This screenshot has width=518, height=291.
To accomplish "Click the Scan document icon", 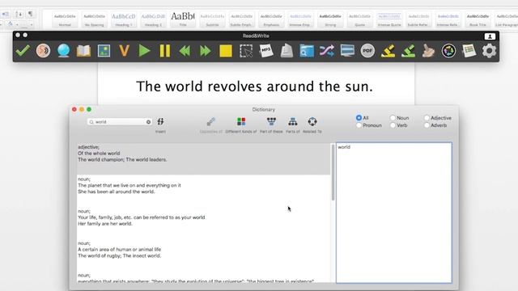I will point(287,51).
